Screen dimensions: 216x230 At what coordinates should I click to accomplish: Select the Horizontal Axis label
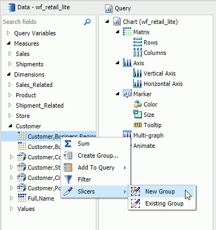coord(163,84)
